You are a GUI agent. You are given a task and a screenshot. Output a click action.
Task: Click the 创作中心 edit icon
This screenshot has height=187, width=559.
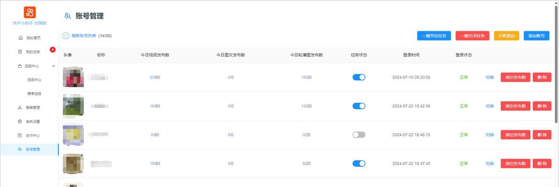(20, 136)
